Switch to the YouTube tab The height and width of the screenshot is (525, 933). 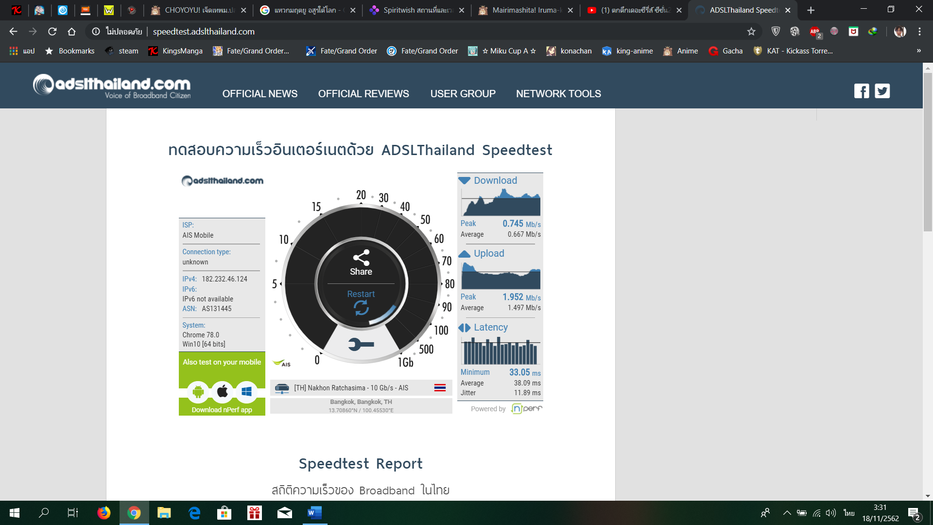point(635,10)
